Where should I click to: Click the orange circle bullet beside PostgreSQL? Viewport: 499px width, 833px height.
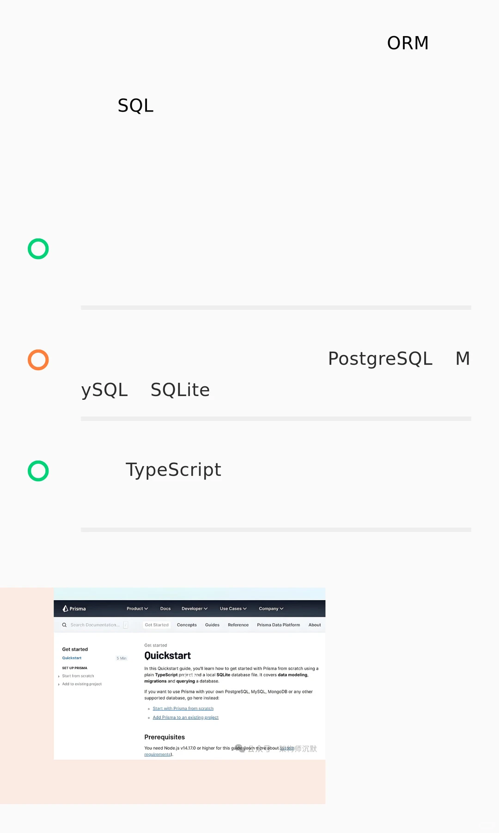tap(38, 360)
